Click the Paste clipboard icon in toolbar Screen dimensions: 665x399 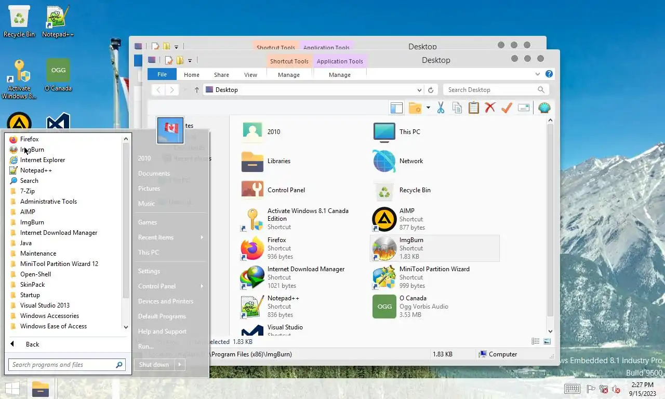point(473,108)
